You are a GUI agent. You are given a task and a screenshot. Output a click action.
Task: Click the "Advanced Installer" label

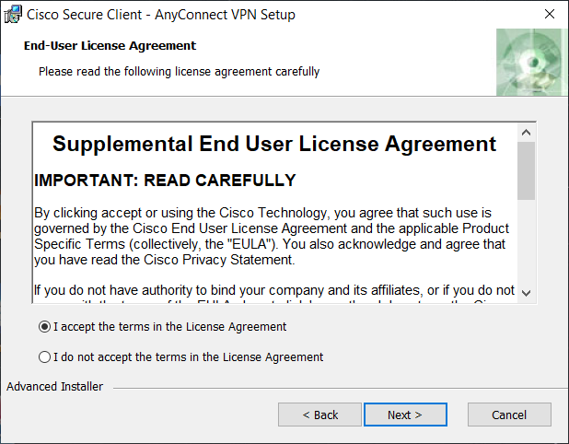55,387
